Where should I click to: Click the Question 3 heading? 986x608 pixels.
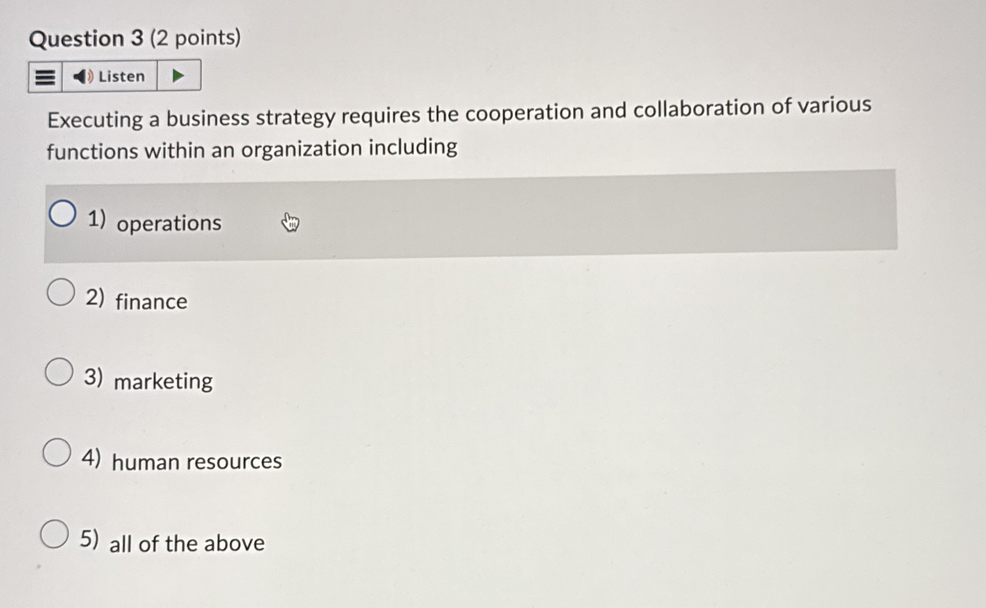(134, 38)
